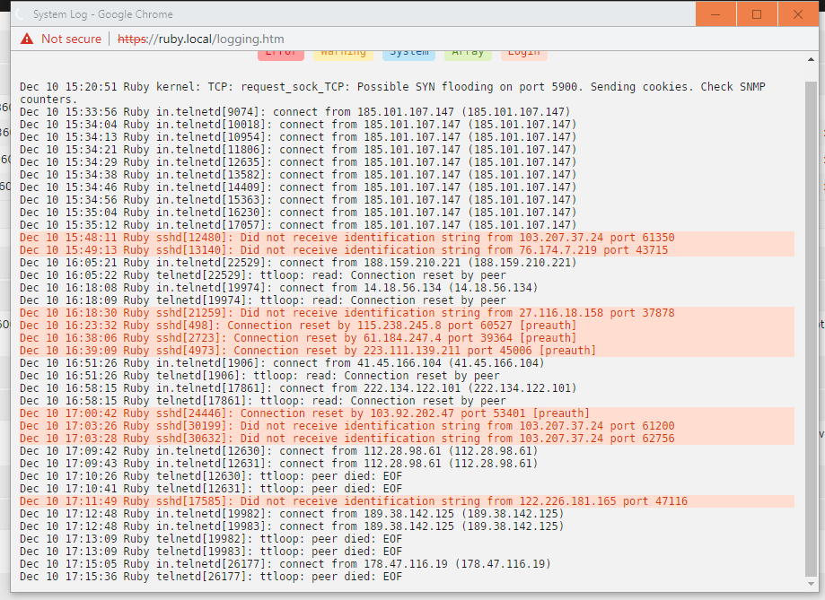825x600 pixels.
Task: Select telnetd[19974] Connection reset by peer line
Action: pos(263,300)
